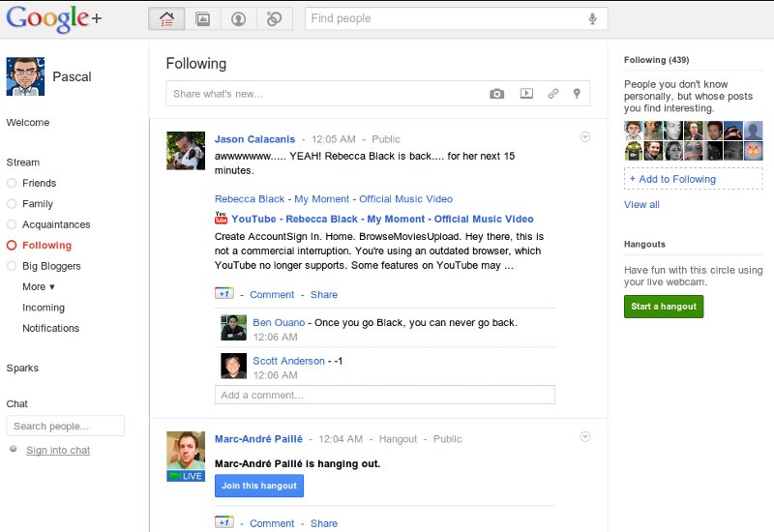
Task: Open Scott Anderson's profile name
Action: pos(288,361)
